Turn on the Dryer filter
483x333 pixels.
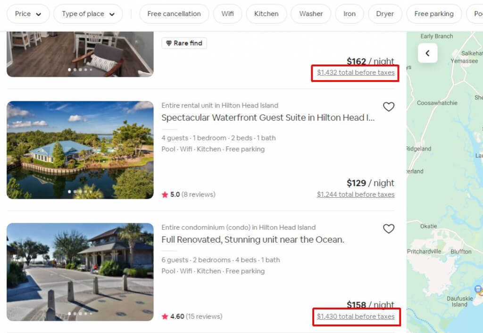pos(385,14)
